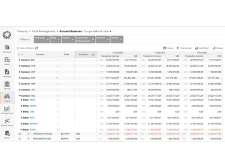The height and width of the screenshot is (168, 225).
Task: Open the Account filter dropdown
Action: (117, 39)
